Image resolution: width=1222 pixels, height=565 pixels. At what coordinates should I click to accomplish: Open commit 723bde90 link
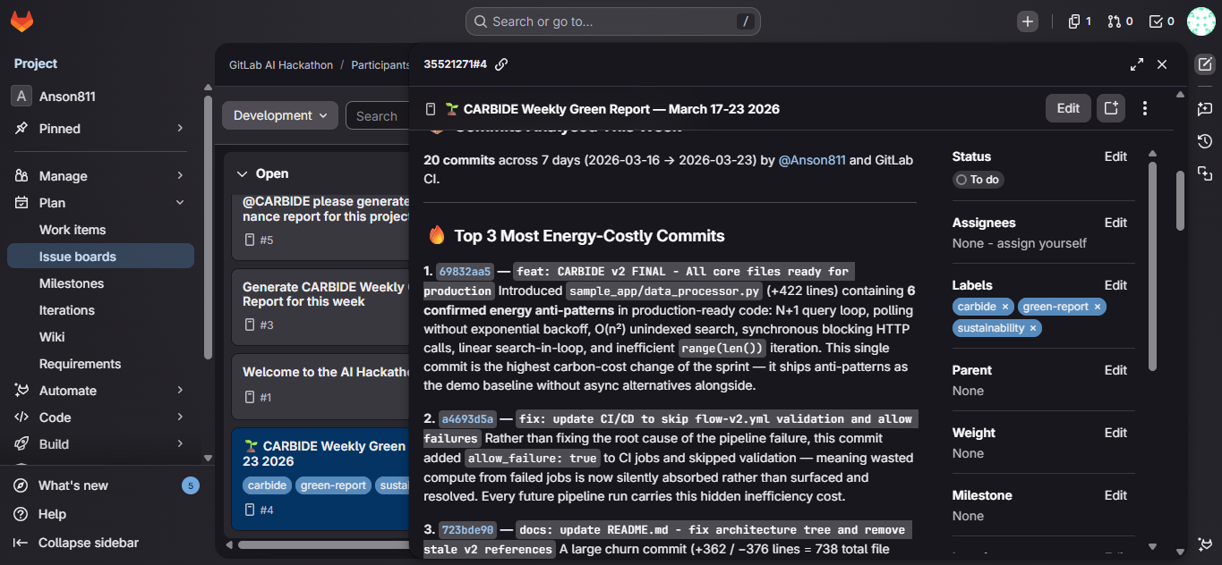click(467, 529)
